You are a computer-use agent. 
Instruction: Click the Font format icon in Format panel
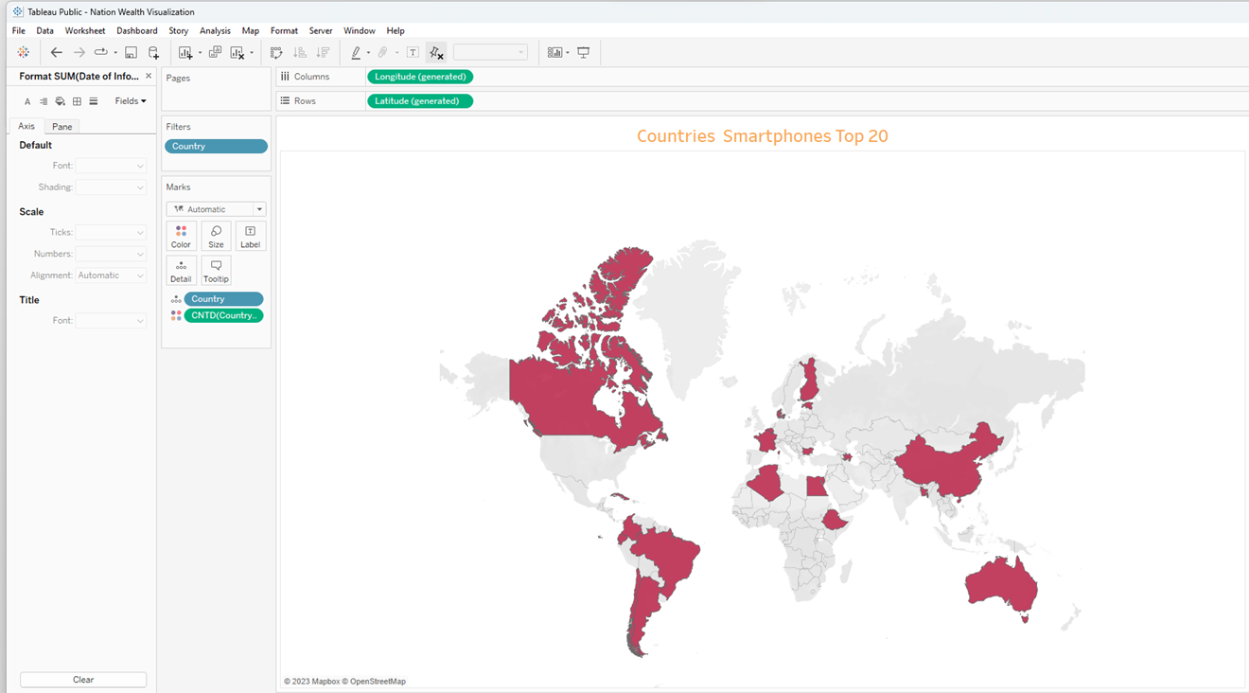[x=26, y=100]
